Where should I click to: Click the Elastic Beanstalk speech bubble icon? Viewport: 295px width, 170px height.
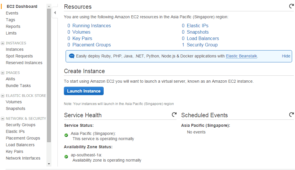(72, 56)
